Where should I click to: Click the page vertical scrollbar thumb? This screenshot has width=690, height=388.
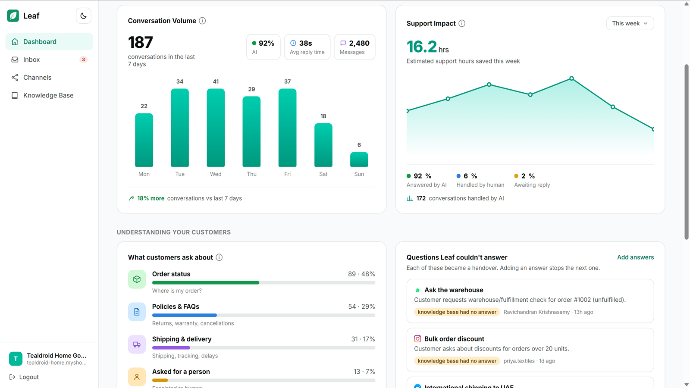[687, 152]
